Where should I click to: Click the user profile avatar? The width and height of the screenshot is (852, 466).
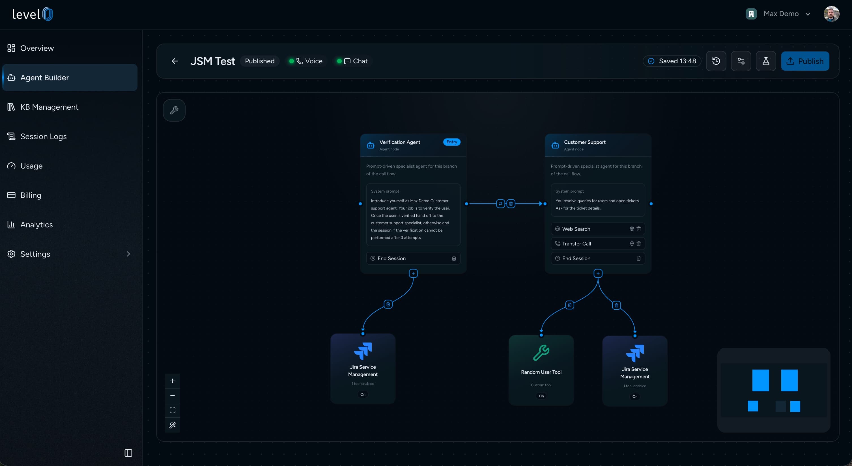pos(831,14)
